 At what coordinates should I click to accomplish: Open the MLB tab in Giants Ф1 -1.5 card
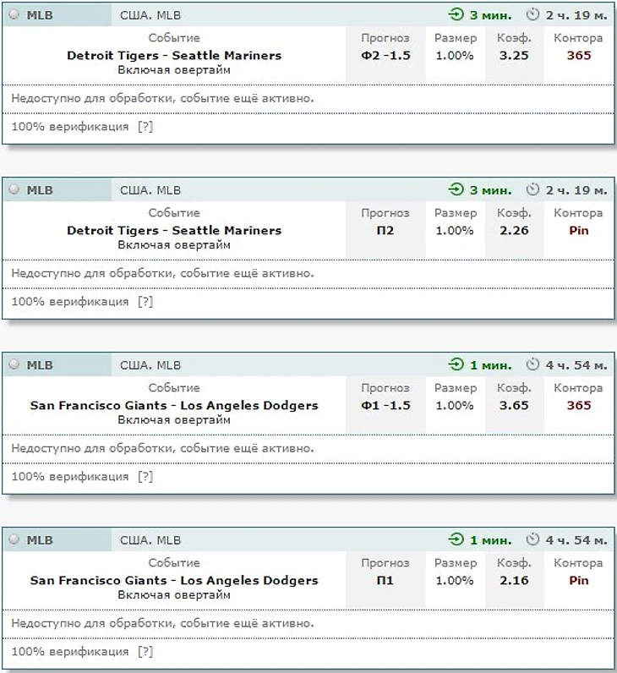pos(40,365)
